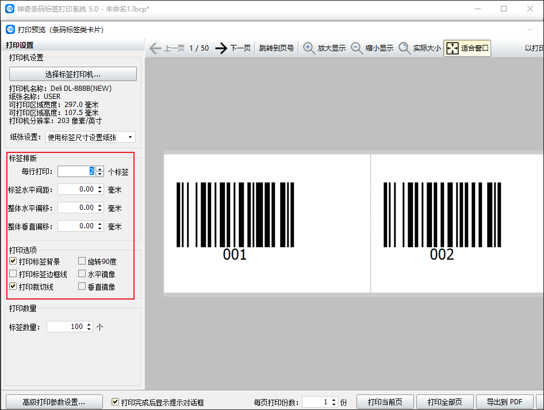Image resolution: width=544 pixels, height=410 pixels.
Task: Click the 标签水平间距 spinner arrows
Action: click(100, 189)
